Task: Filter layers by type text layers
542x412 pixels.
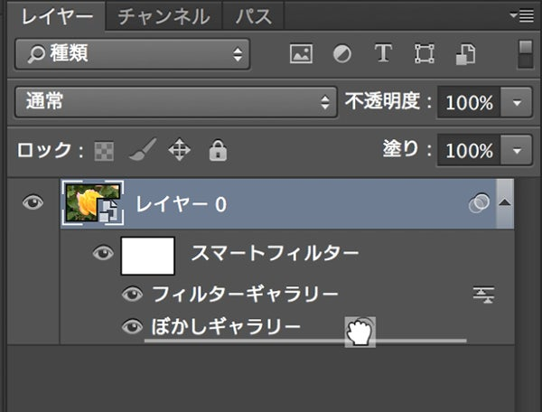Action: tap(383, 53)
